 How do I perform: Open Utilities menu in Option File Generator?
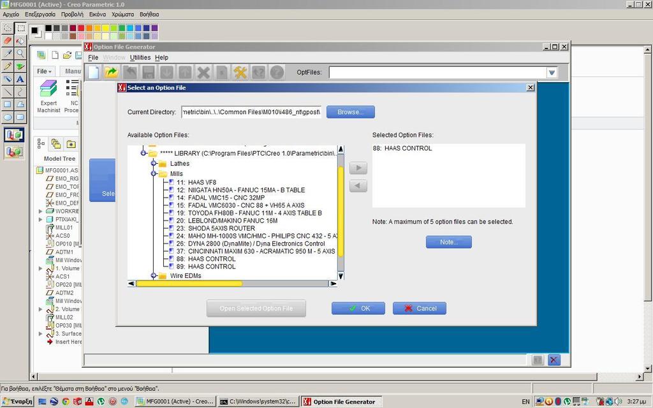(x=140, y=57)
